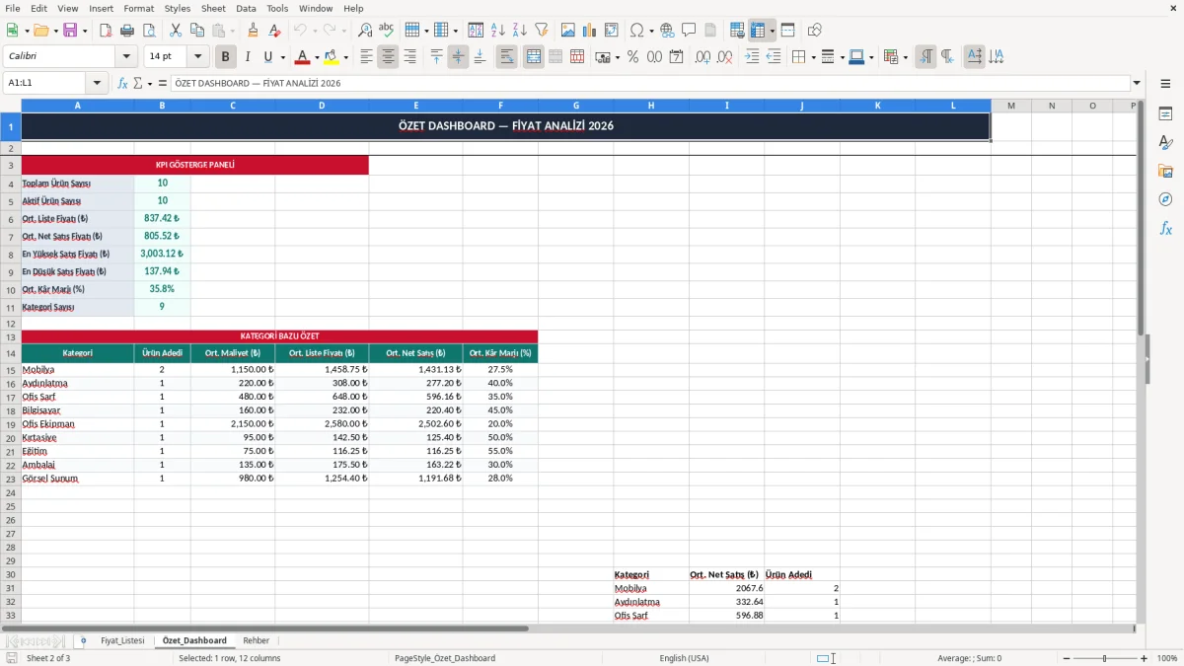Screen dimensions: 1184x666
Task: Open the Font Name dropdown
Action: [125, 57]
